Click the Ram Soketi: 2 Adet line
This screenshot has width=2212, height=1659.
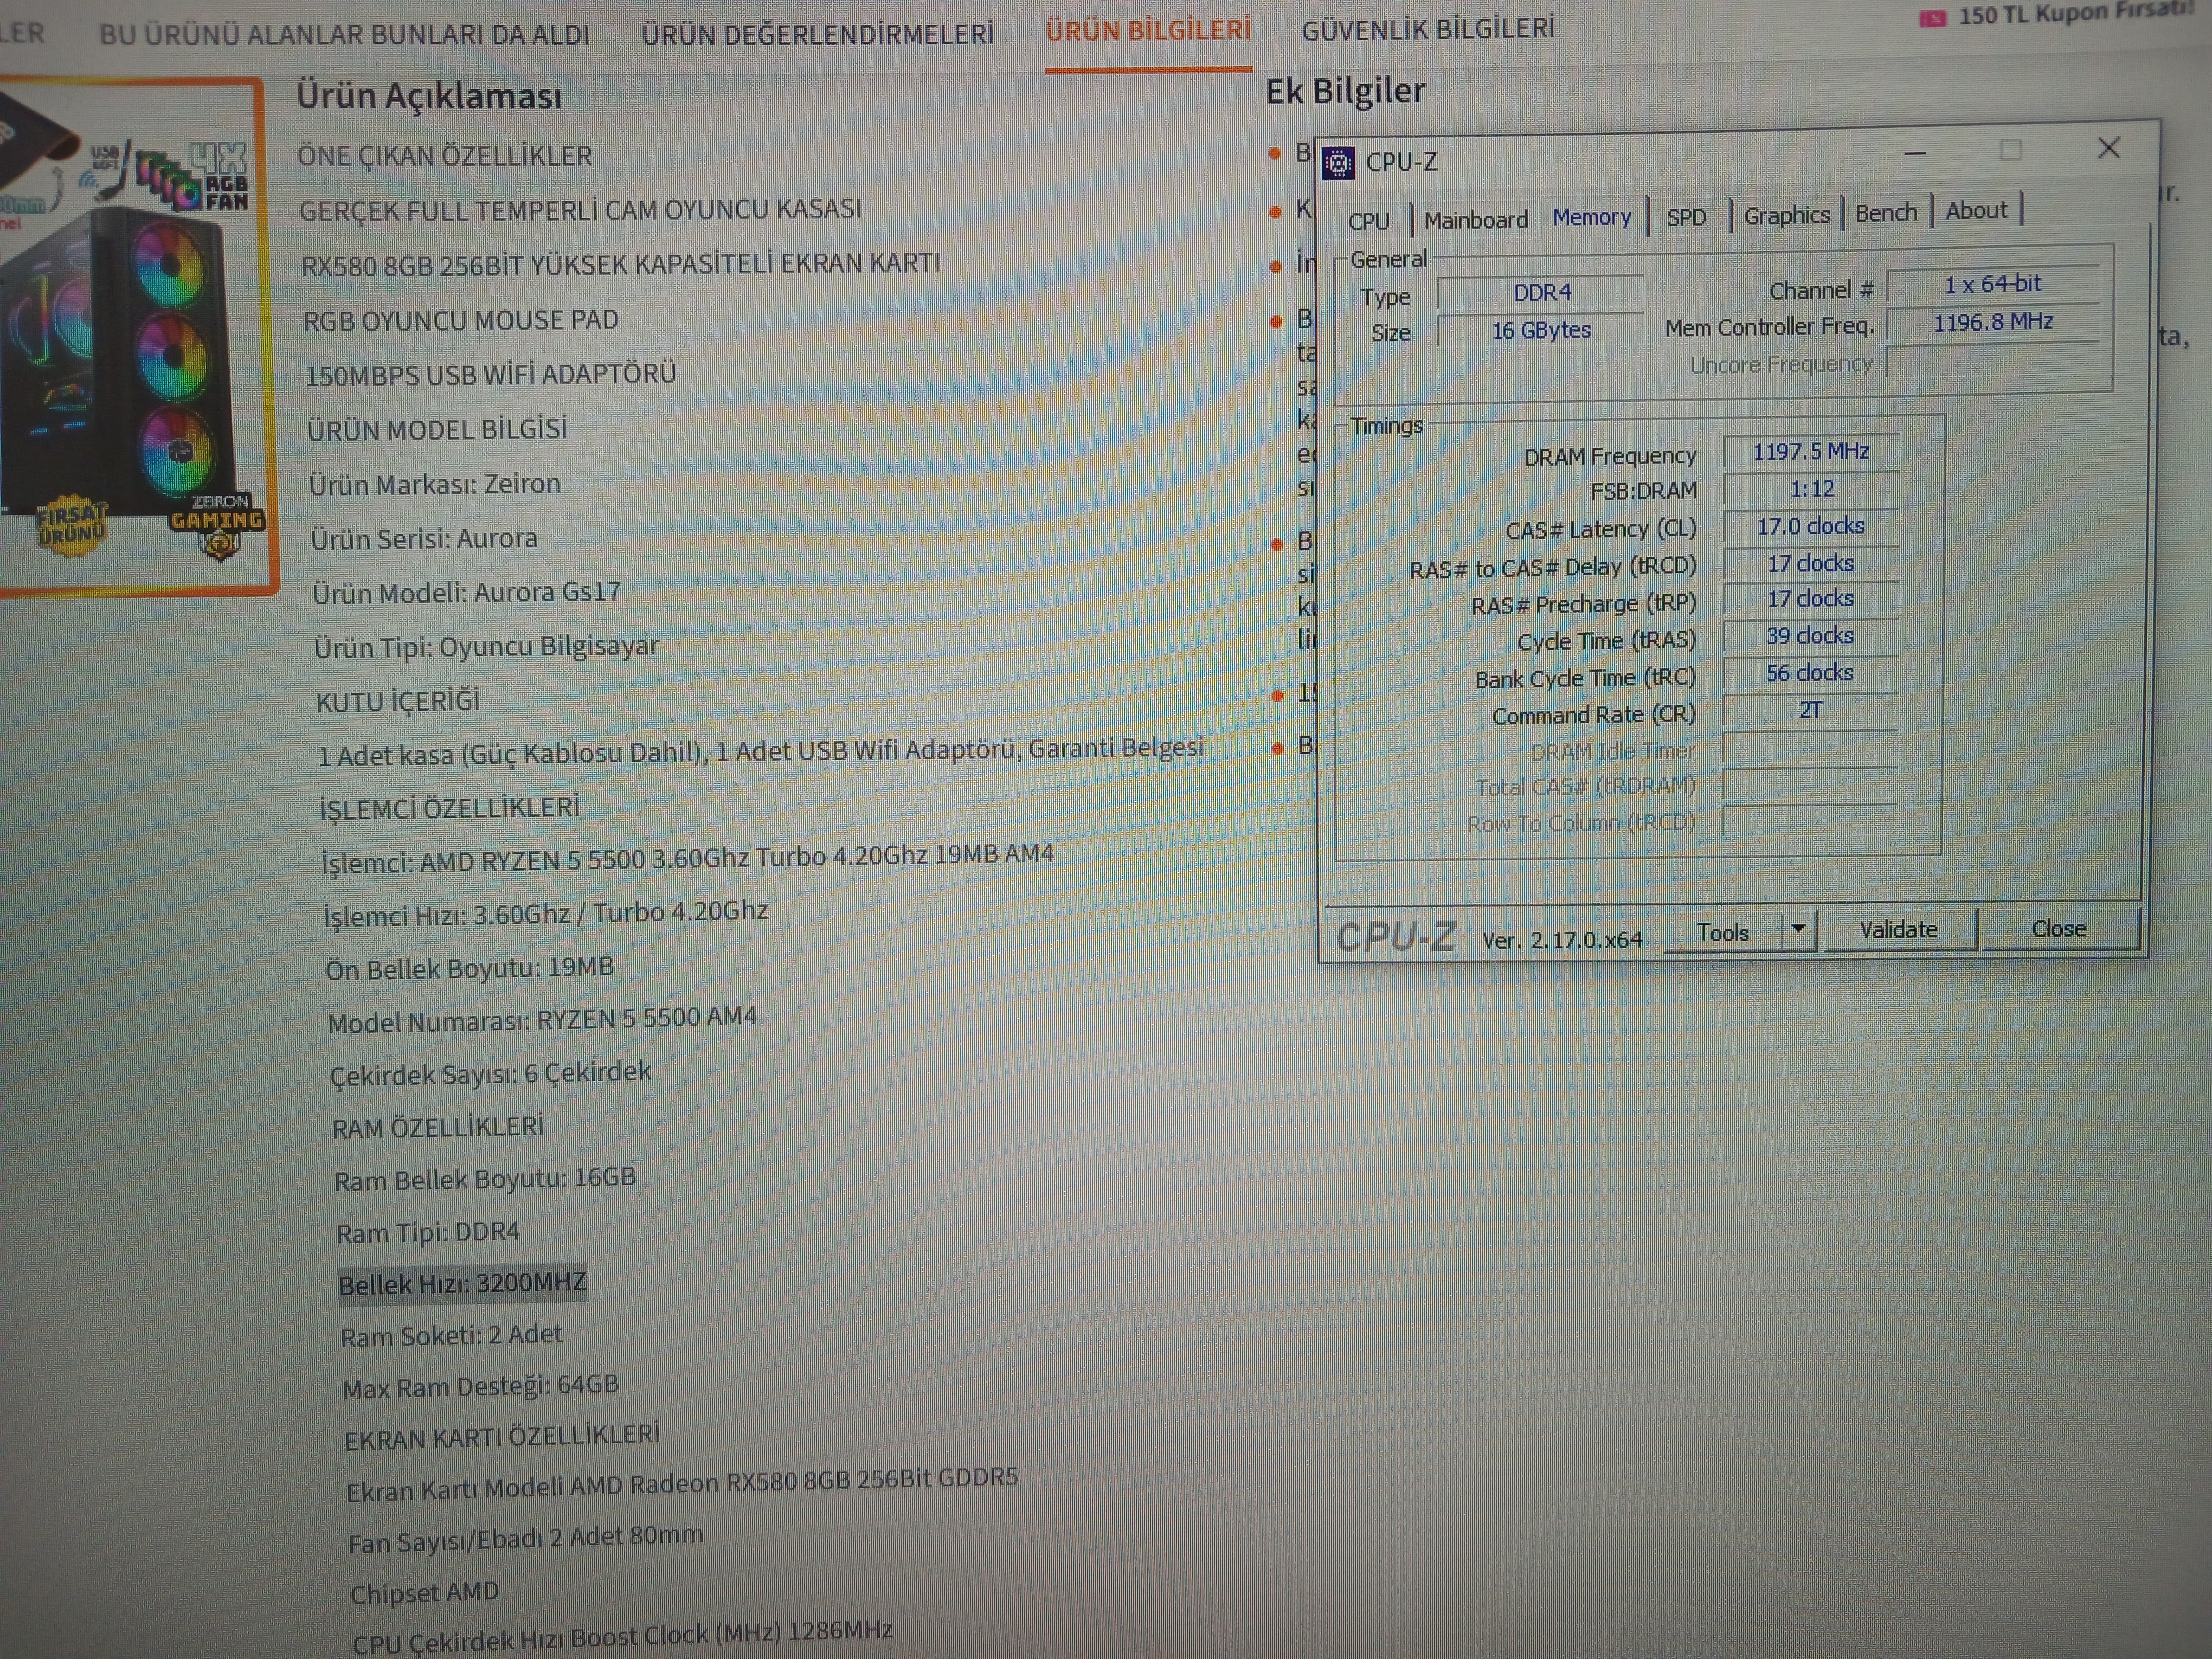coord(452,1336)
